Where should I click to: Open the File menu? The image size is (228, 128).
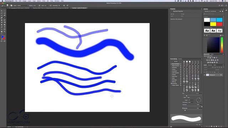(x=16, y=1)
